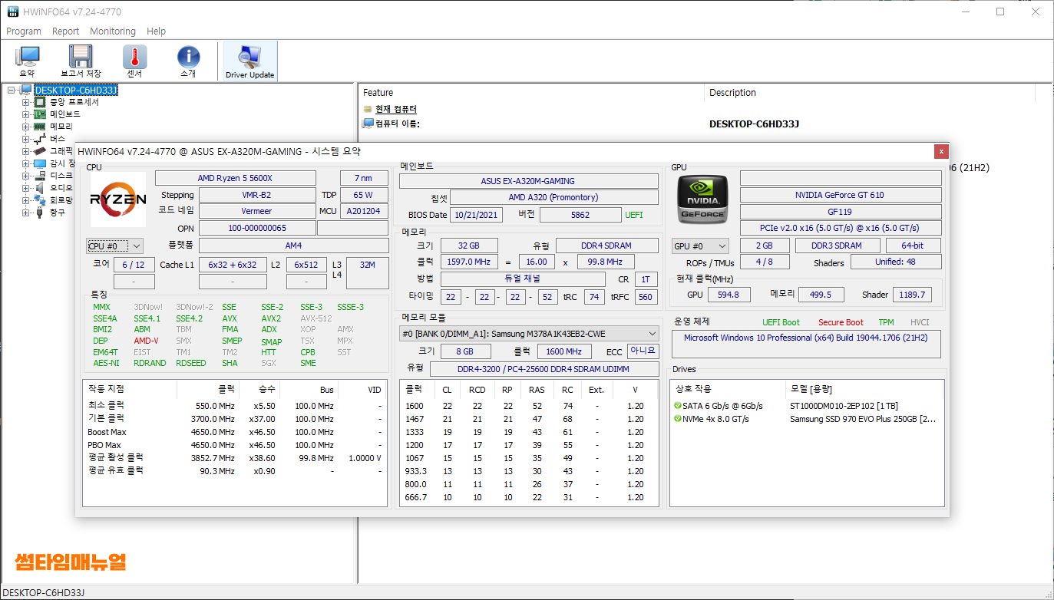Image resolution: width=1054 pixels, height=600 pixels.
Task: Click the bus icon beside 버스
Action: (40, 139)
